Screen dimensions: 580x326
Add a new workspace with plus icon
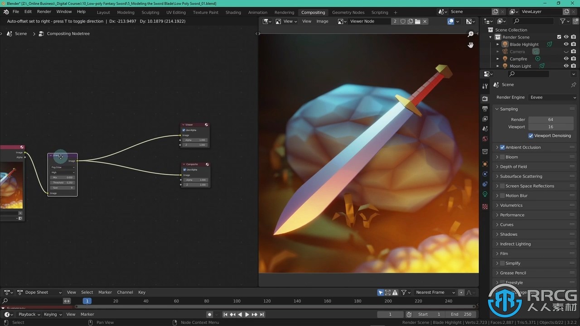point(396,12)
